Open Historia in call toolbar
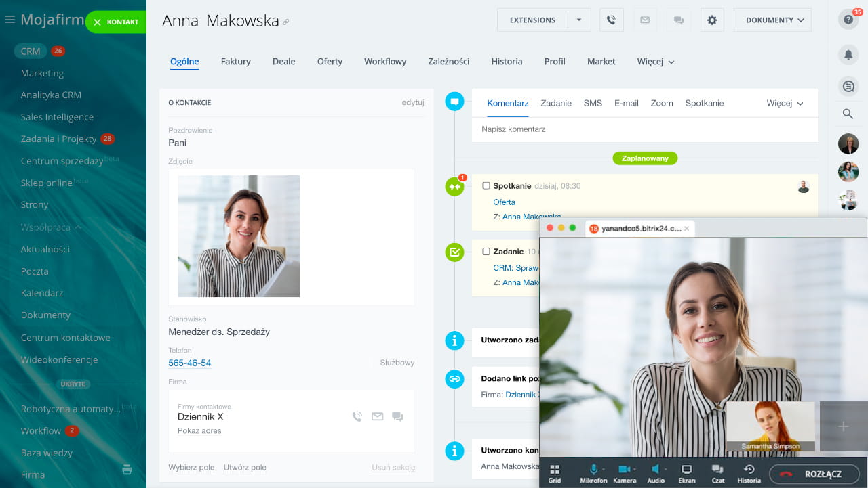868x488 pixels. point(749,472)
